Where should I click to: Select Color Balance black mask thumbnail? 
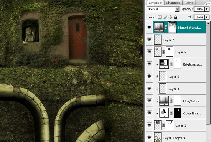(x=177, y=113)
